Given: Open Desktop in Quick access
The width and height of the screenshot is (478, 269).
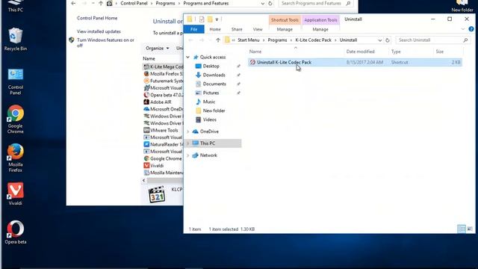Looking at the screenshot, I should click(211, 67).
